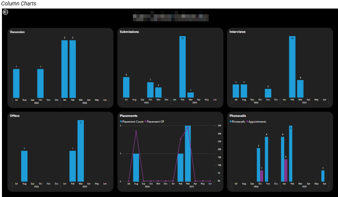Select the Oct bar in Vacancies chart

click(x=40, y=84)
